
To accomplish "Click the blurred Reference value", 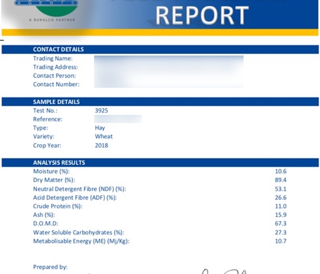I will pos(118,119).
